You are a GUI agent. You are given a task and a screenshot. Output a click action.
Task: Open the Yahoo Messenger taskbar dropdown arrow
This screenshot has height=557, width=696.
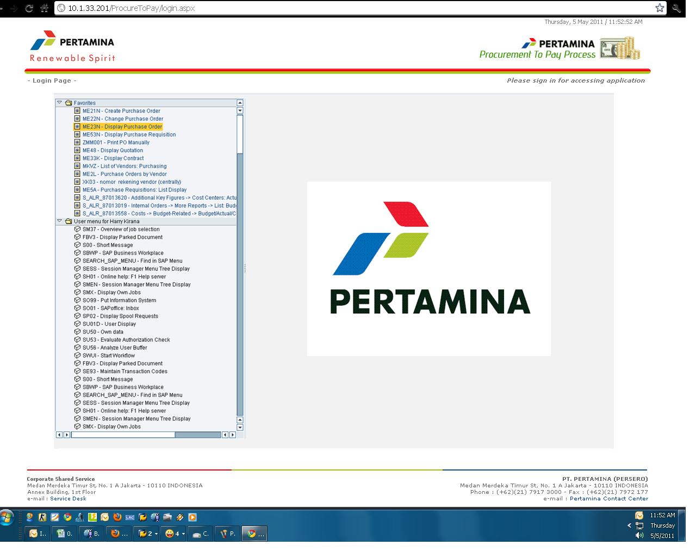[183, 534]
